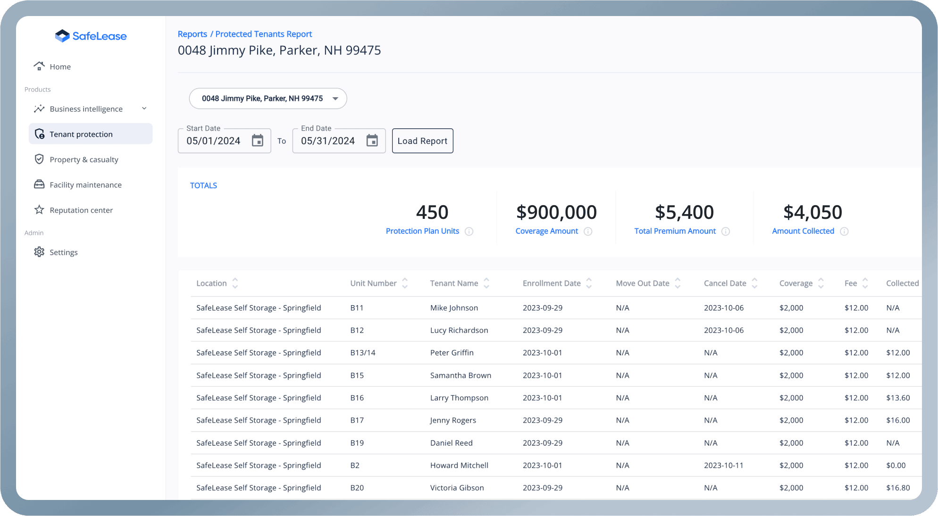Click the Reputation center star icon
Image resolution: width=938 pixels, height=516 pixels.
40,210
